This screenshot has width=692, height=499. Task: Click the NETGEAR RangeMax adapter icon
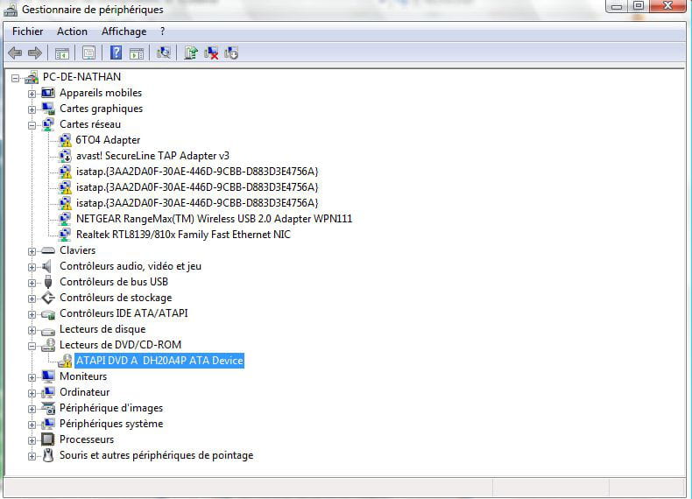[65, 219]
